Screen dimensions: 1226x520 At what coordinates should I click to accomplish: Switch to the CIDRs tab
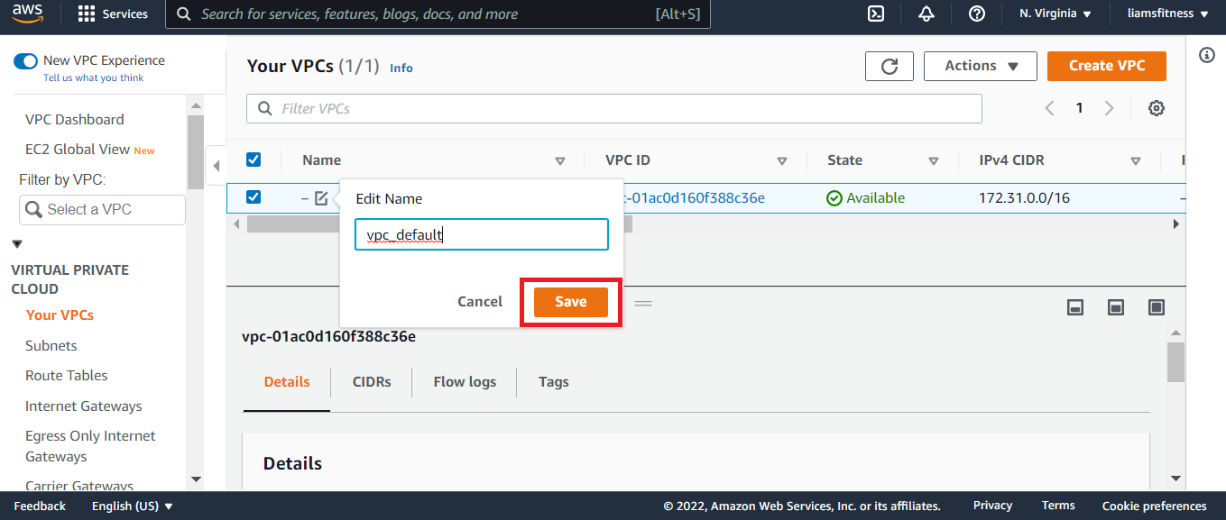[x=372, y=382]
